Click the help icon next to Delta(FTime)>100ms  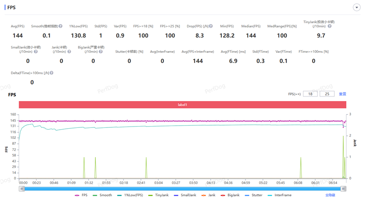click(52, 73)
